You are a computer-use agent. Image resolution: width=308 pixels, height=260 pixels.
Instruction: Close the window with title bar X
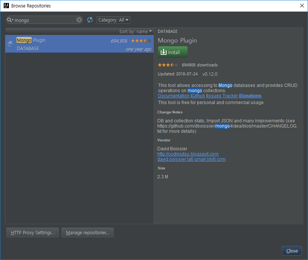click(302, 6)
